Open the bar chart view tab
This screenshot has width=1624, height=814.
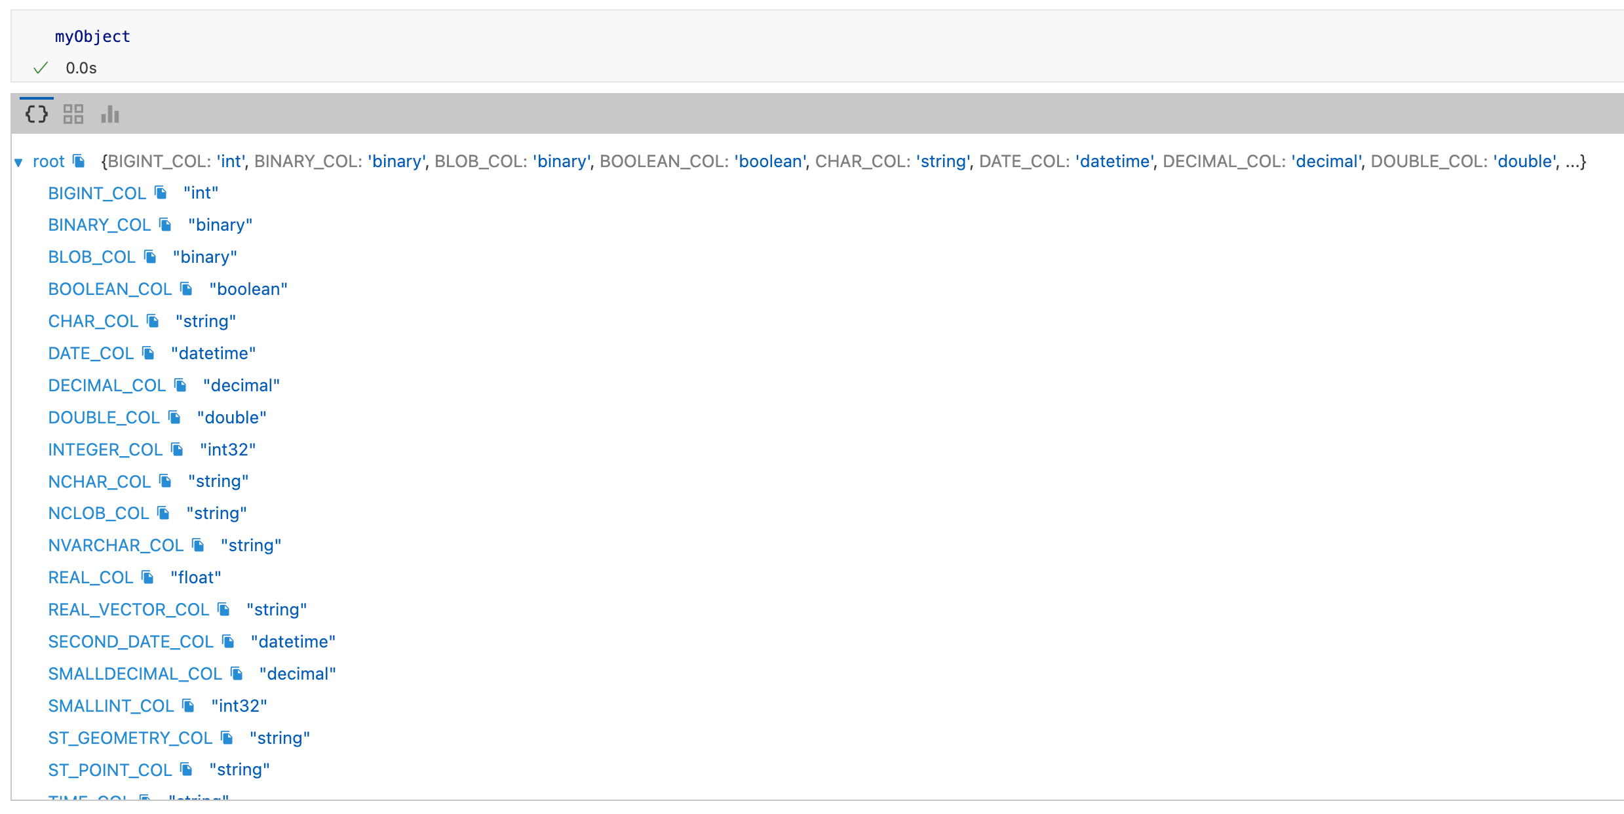[x=110, y=114]
